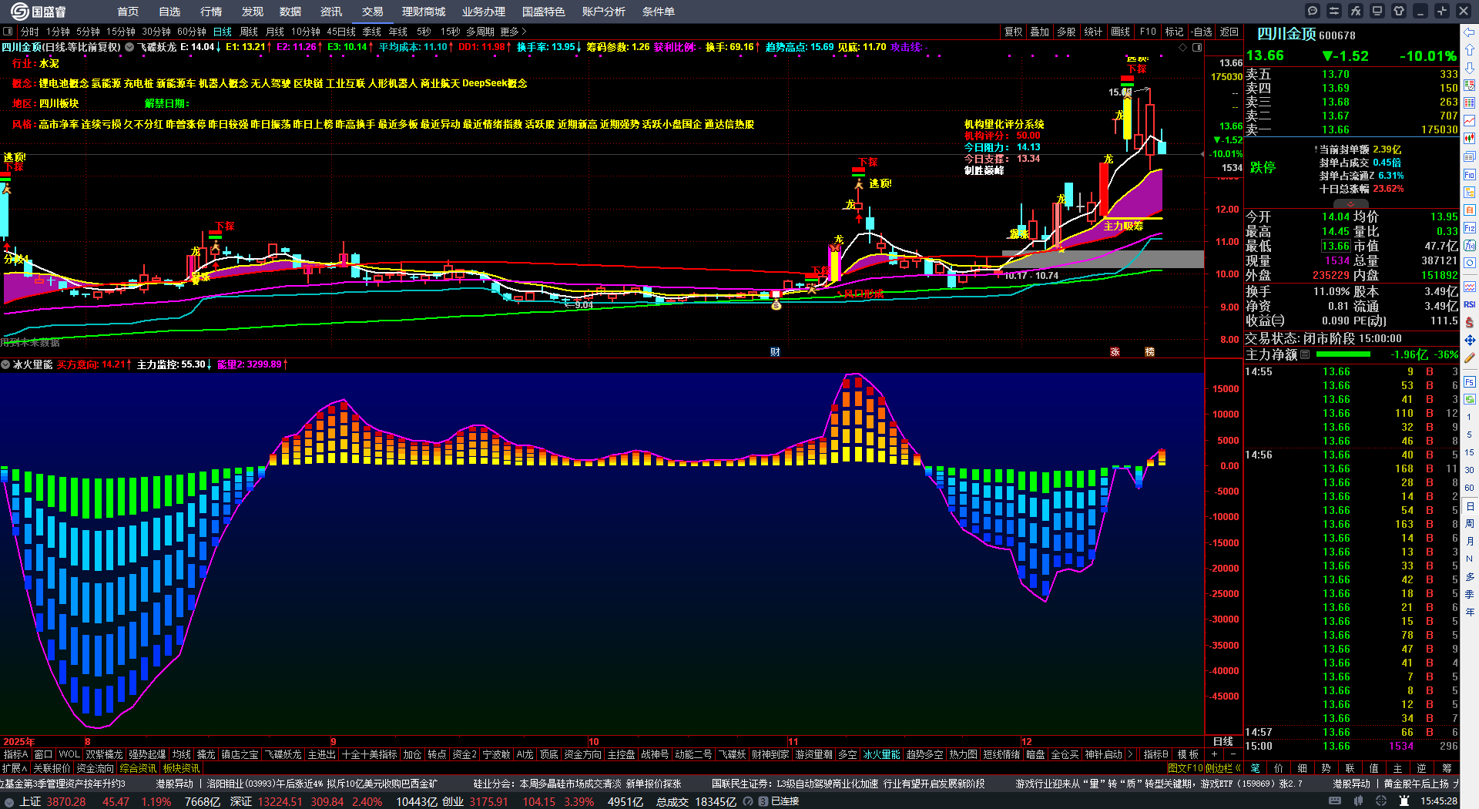Click the down arrow in right sidebar

tap(1470, 67)
